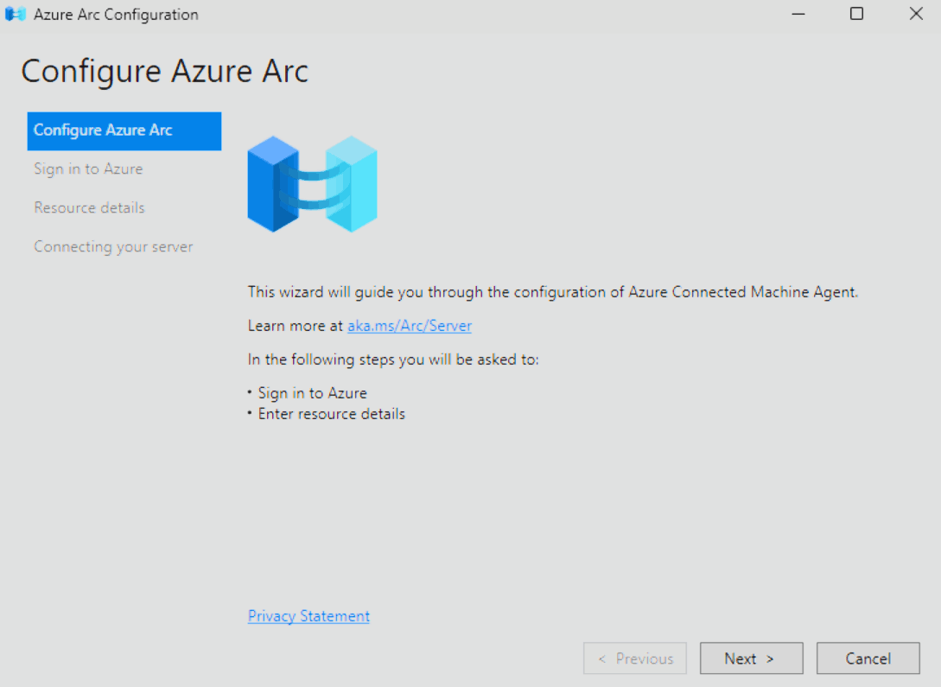
Task: Click the 'Learn more at' text
Action: 296,326
